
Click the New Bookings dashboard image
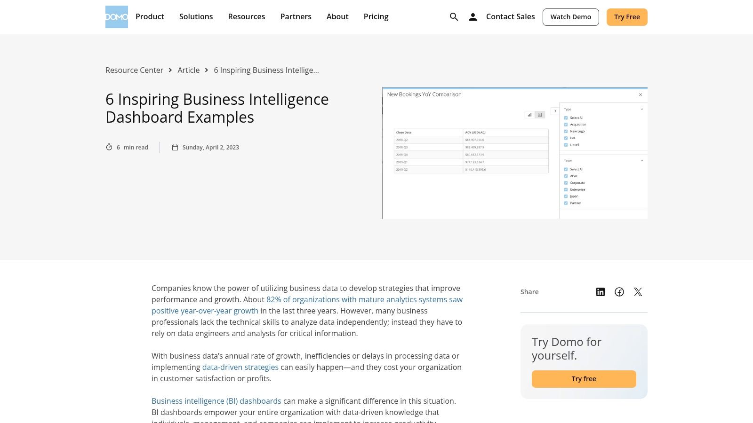[515, 153]
